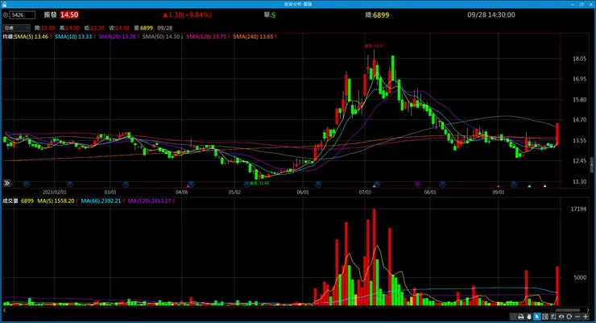This screenshot has width=596, height=323.
Task: Click the split-window layout icon
Action: (545, 317)
